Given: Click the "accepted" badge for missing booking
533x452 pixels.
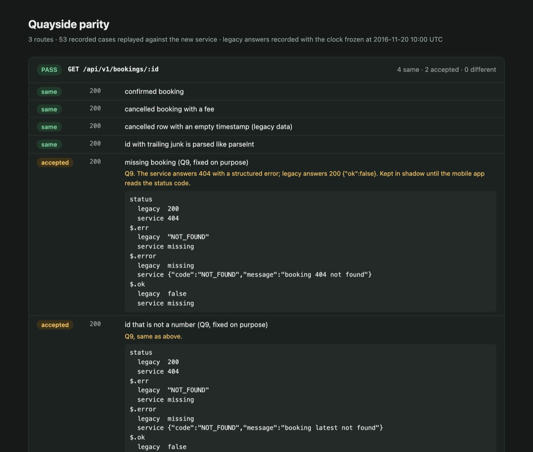Looking at the screenshot, I should [55, 163].
